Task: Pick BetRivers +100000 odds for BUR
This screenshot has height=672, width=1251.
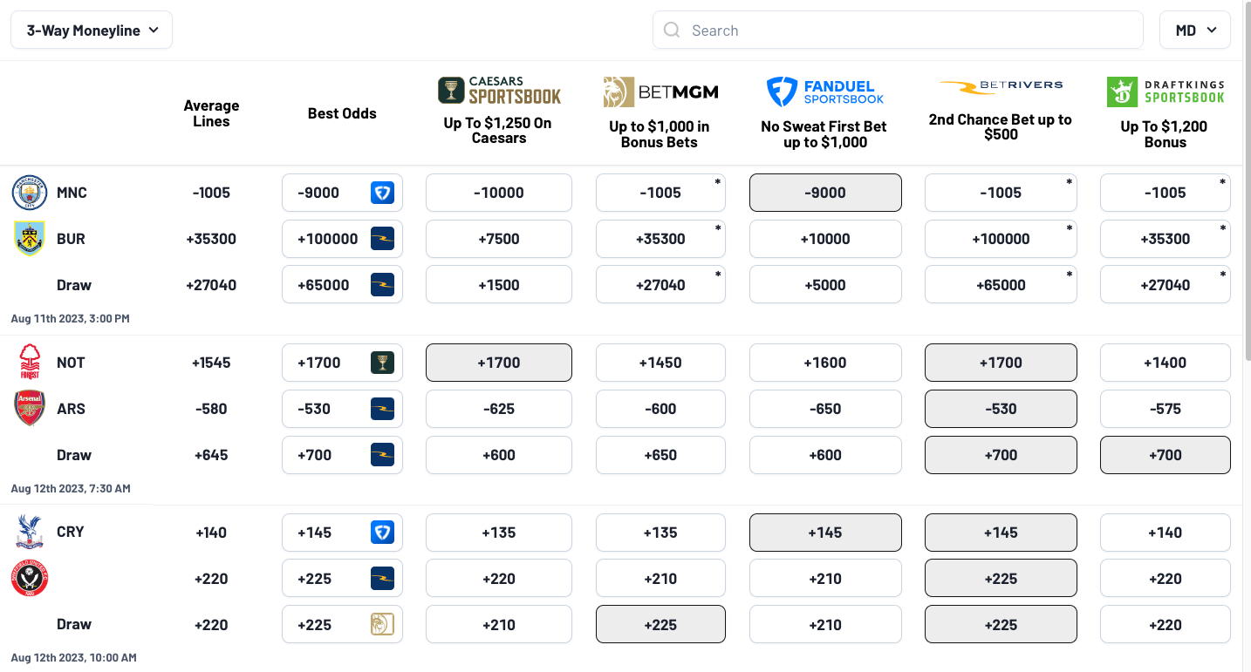Action: (x=1001, y=239)
